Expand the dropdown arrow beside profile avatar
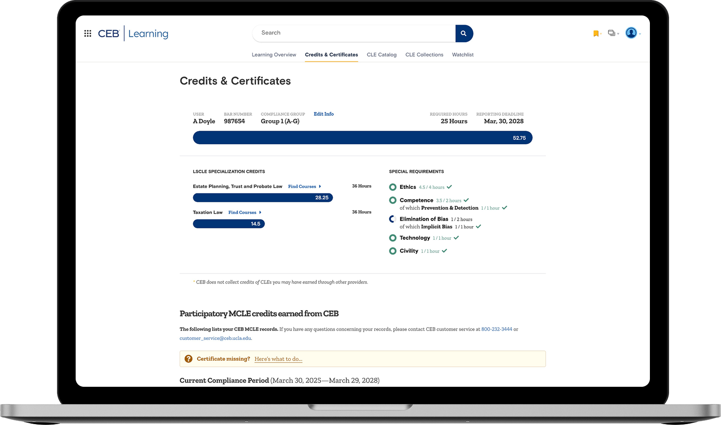Screen dimensions: 721x425 pos(640,34)
